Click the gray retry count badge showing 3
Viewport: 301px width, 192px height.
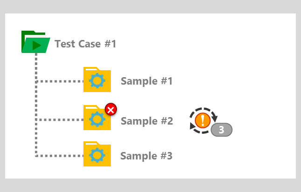[221, 130]
